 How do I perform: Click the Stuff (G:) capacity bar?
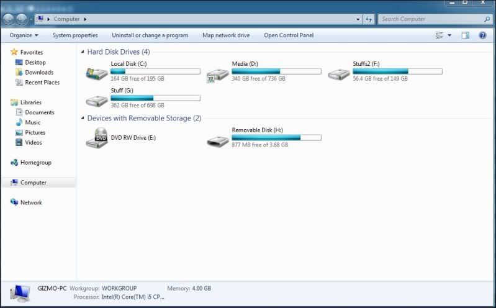tap(155, 98)
